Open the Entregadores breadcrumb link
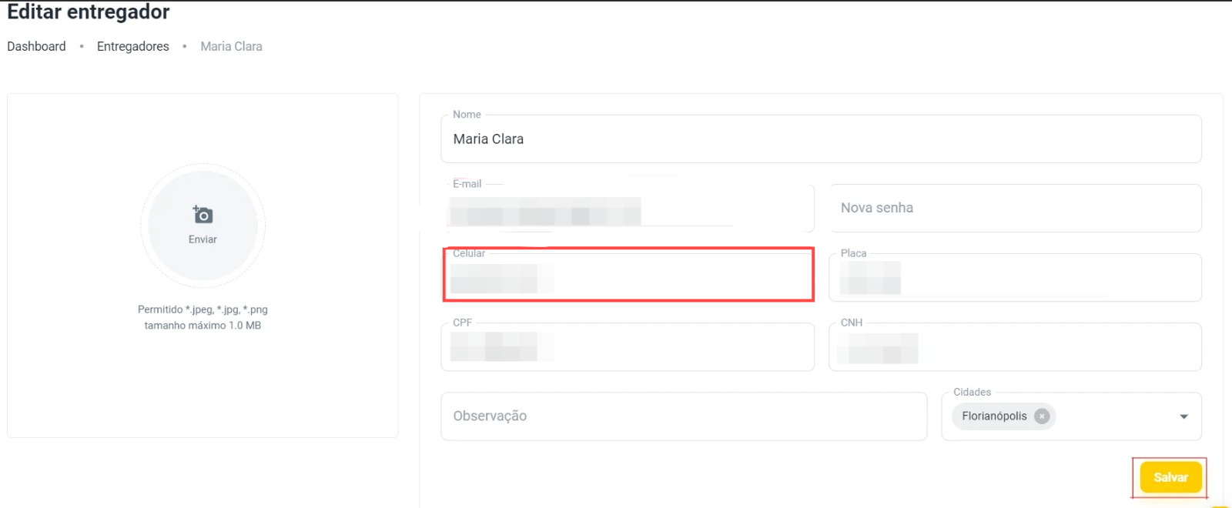The image size is (1232, 508). coord(133,46)
